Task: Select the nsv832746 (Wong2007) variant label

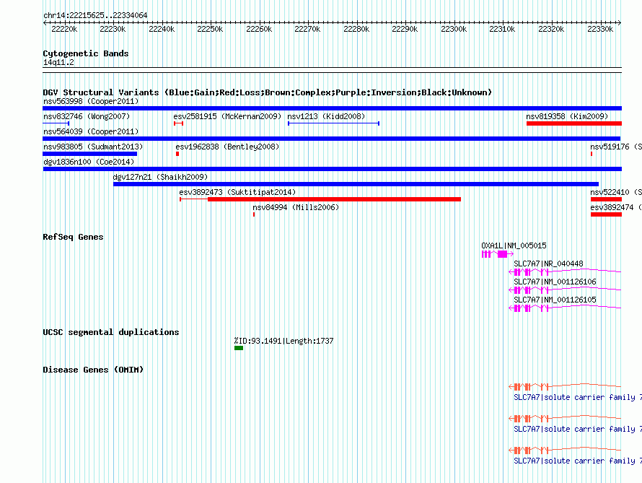Action: point(87,116)
